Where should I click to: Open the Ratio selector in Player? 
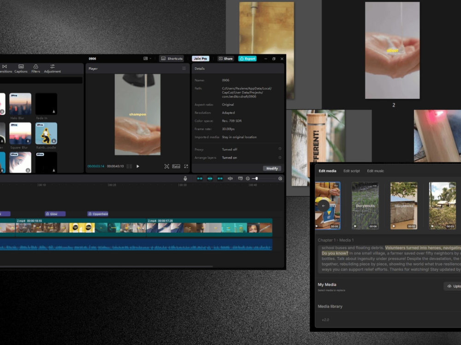[x=176, y=167]
